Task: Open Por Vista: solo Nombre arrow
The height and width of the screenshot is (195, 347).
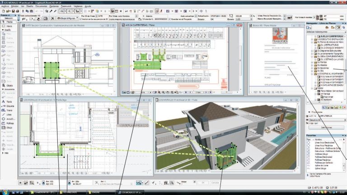Action: pyautogui.click(x=136, y=16)
